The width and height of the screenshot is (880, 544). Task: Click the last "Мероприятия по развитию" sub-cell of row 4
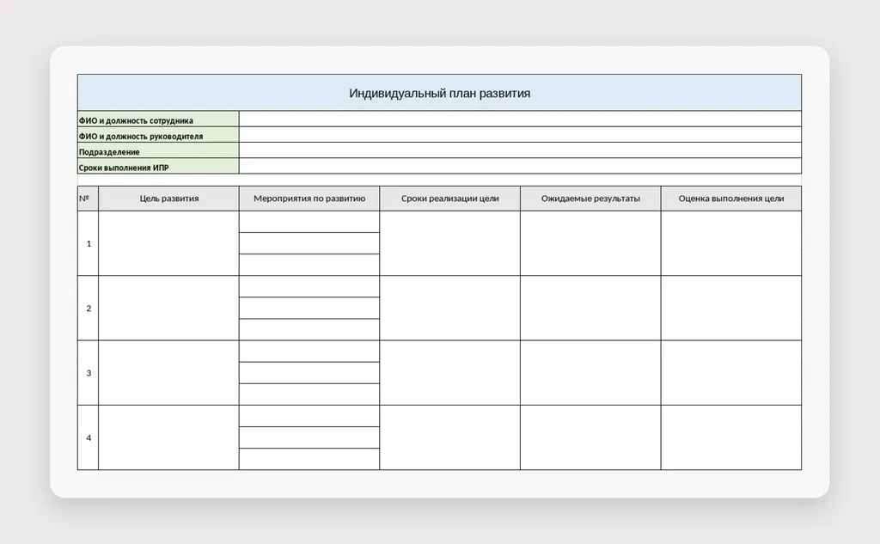(x=309, y=459)
